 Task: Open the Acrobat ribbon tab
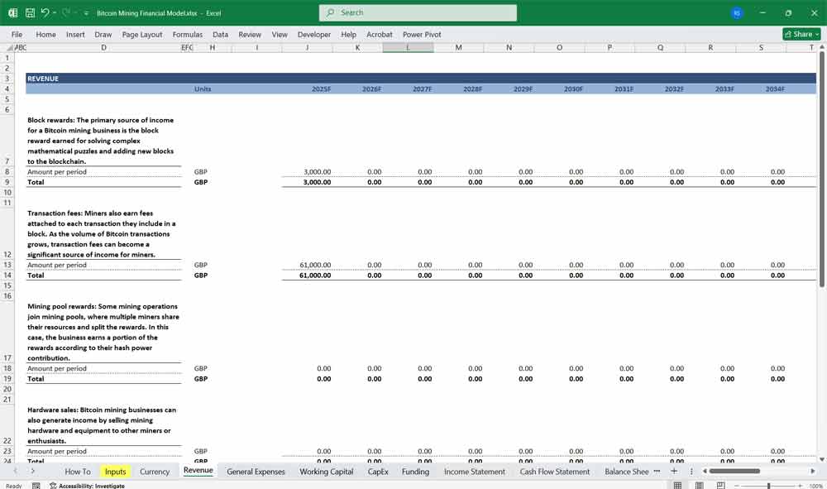(380, 34)
